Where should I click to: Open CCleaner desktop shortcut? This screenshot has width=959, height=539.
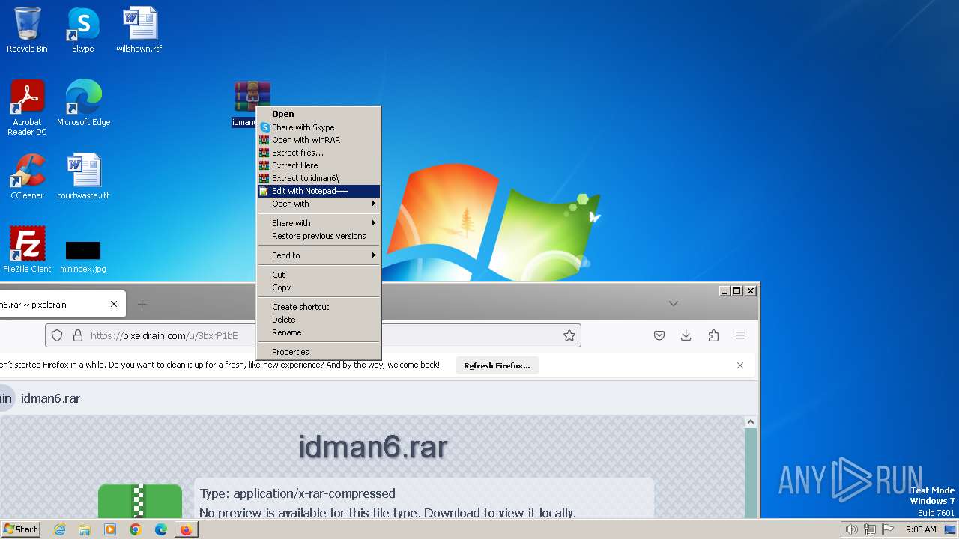click(27, 176)
